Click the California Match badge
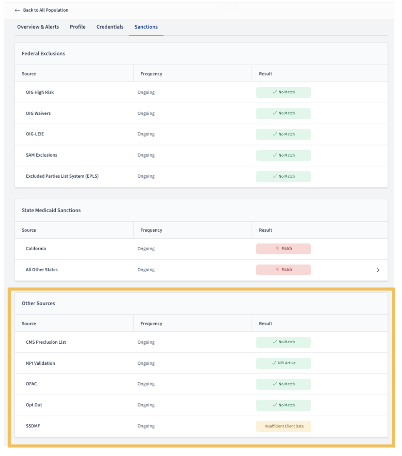The width and height of the screenshot is (402, 456). click(283, 249)
